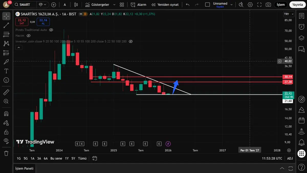
Task: Toggle visibility of investor_coin indicator
Action: pyautogui.click(x=131, y=41)
